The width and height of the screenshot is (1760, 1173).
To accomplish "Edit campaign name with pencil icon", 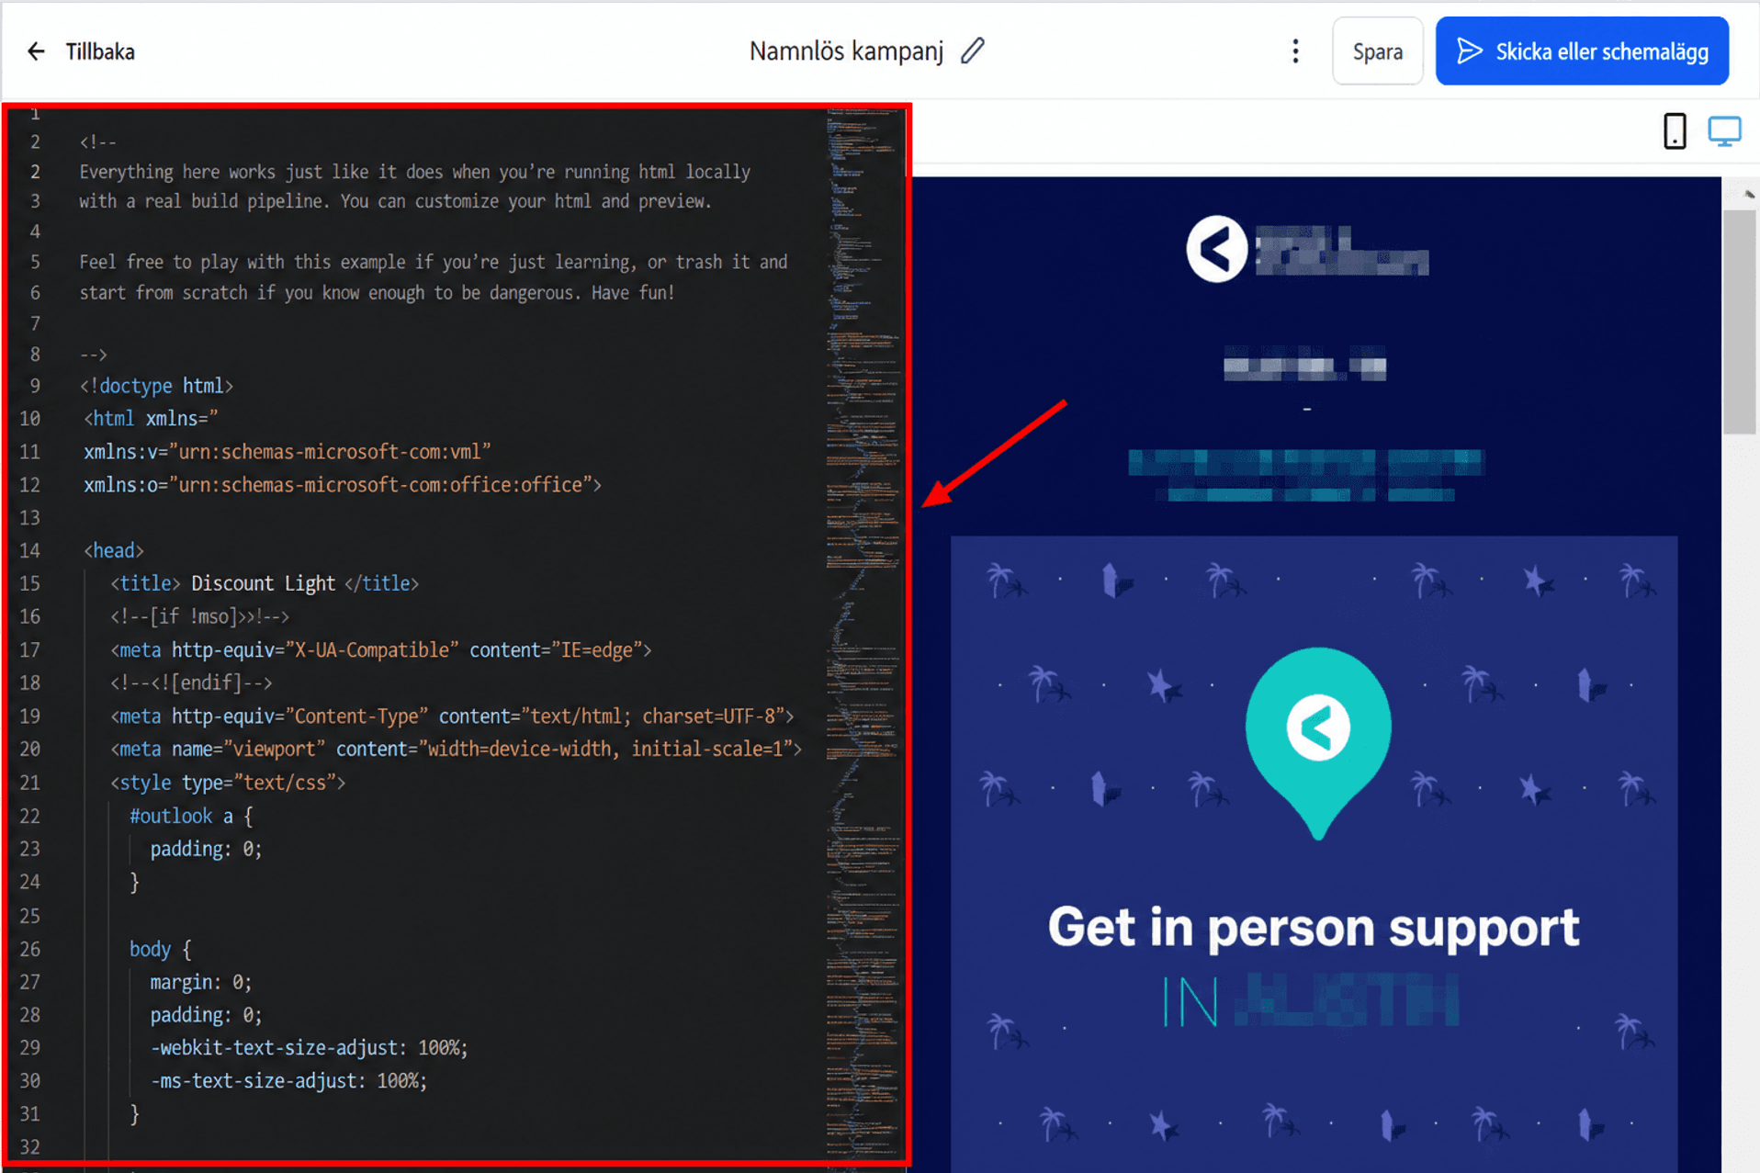I will [x=973, y=51].
